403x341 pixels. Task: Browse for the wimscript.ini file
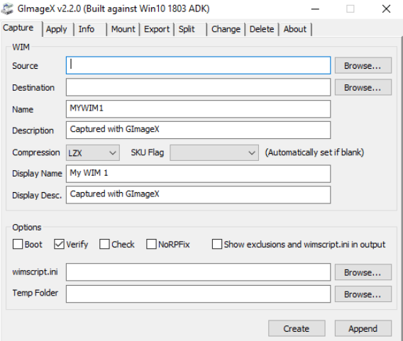(x=363, y=272)
